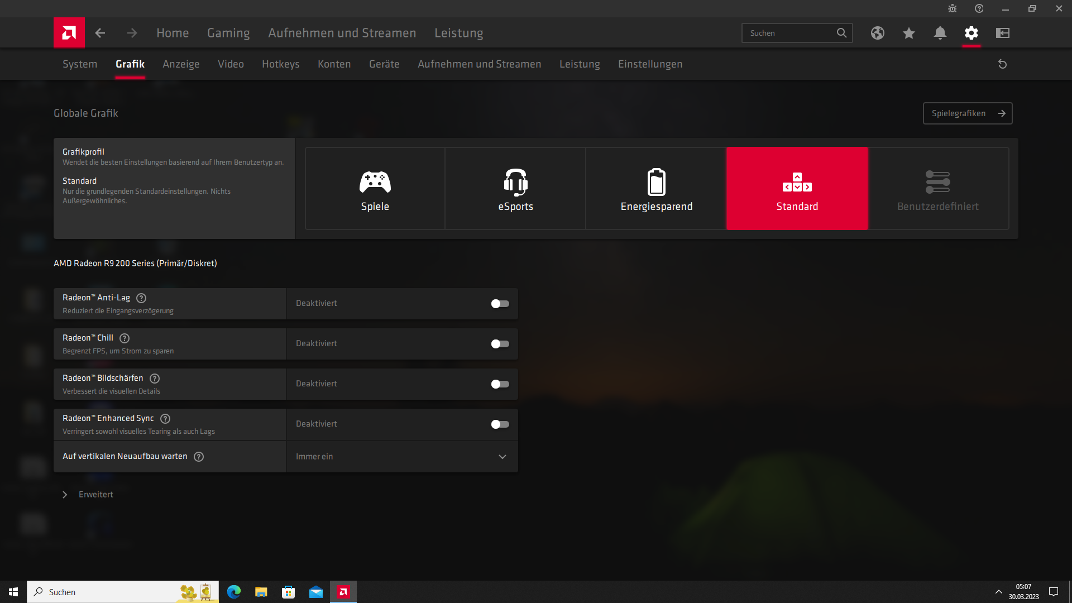1072x603 pixels.
Task: Go back with the left arrow
Action: pyautogui.click(x=100, y=33)
